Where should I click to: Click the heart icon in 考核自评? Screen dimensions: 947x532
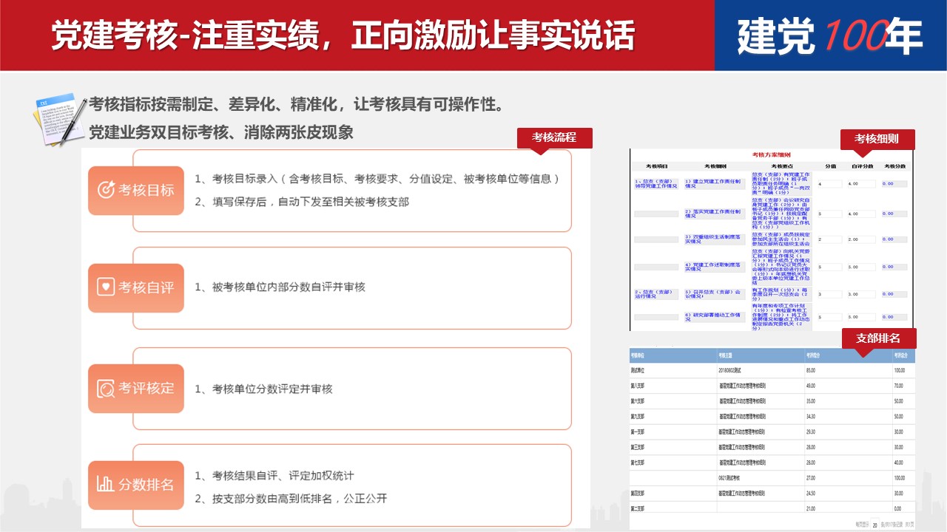point(106,287)
